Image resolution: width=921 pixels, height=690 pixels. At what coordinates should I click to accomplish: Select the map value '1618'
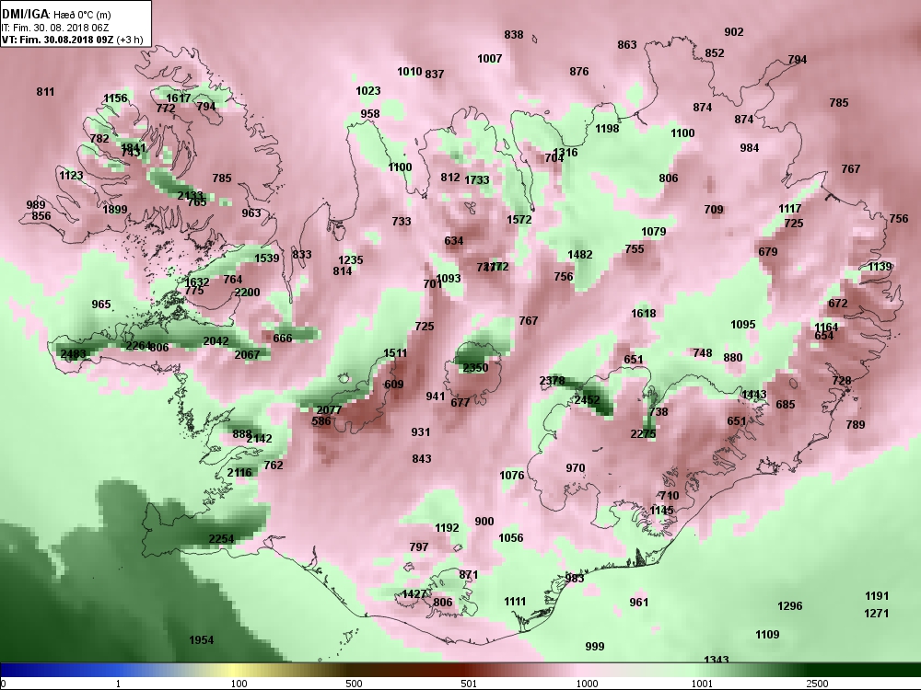[643, 314]
